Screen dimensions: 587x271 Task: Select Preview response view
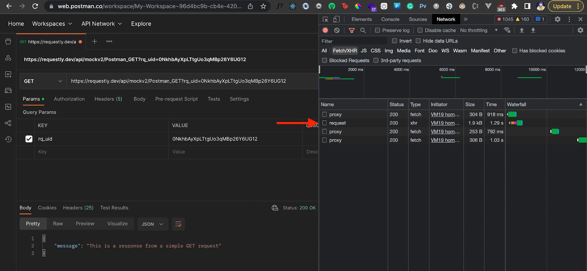click(x=85, y=224)
